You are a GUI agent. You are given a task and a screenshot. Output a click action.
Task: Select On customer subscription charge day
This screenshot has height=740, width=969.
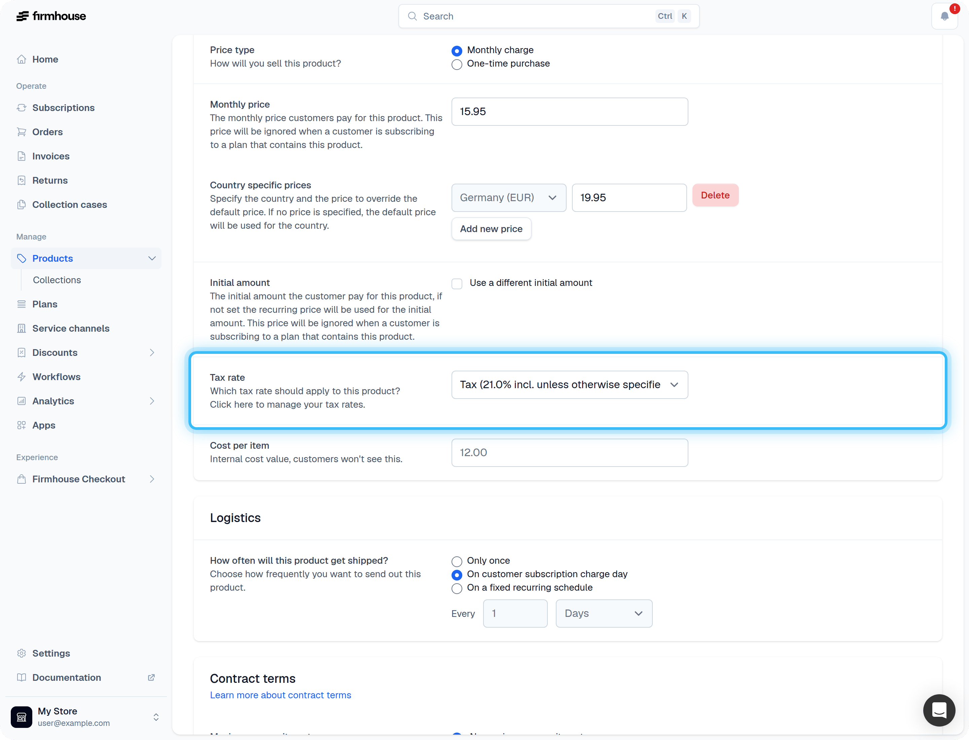pyautogui.click(x=457, y=575)
